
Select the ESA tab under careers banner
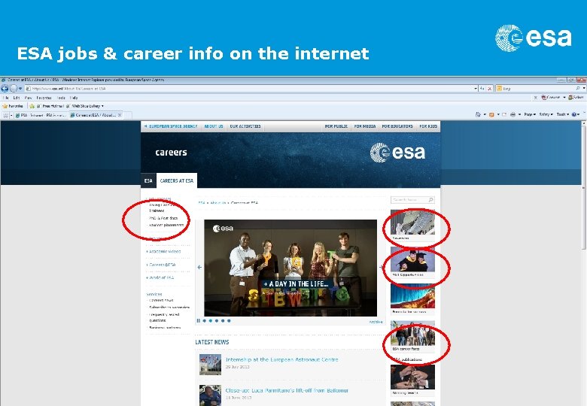click(148, 180)
